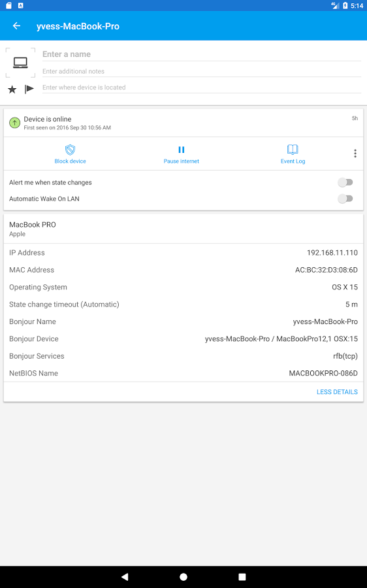The width and height of the screenshot is (367, 588).
Task: Tap the IP Address row
Action: click(183, 252)
